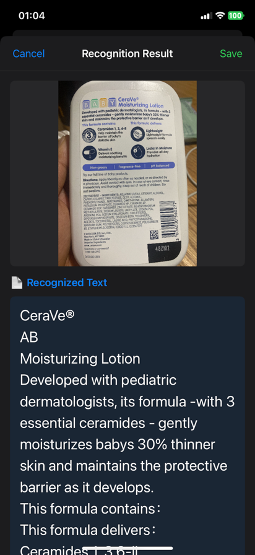255x555 pixels.
Task: Tap 'barrier as it develops.' text line
Action: click(87, 487)
